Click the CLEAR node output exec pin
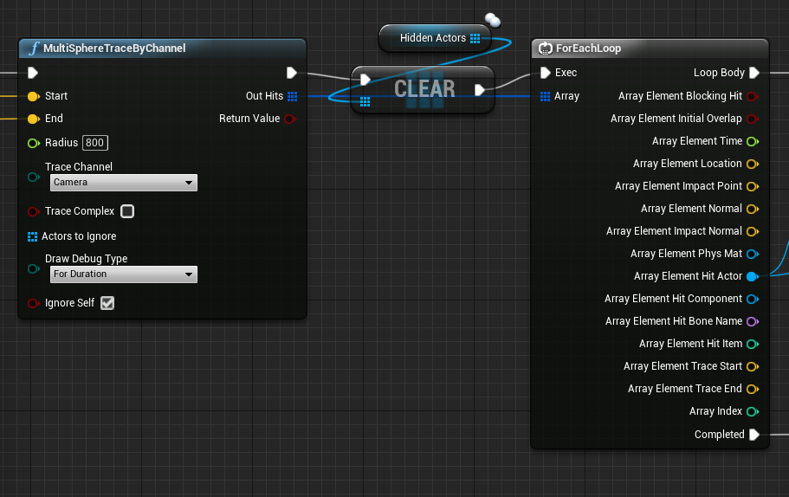The image size is (789, 497). click(x=480, y=90)
